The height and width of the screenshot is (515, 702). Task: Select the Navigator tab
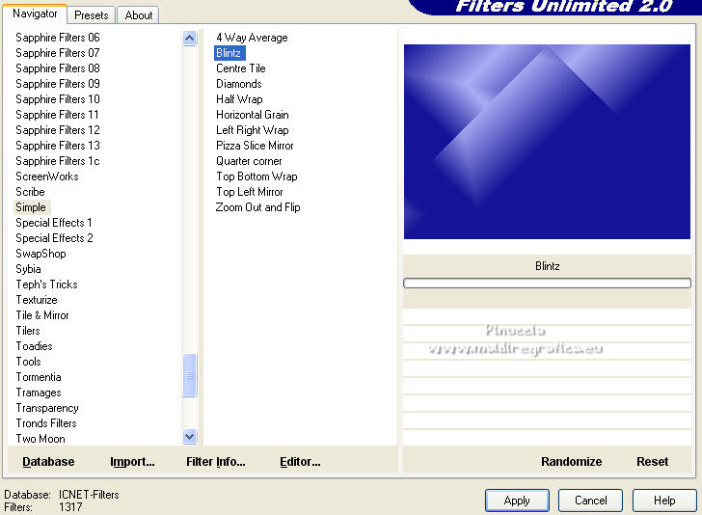(35, 14)
